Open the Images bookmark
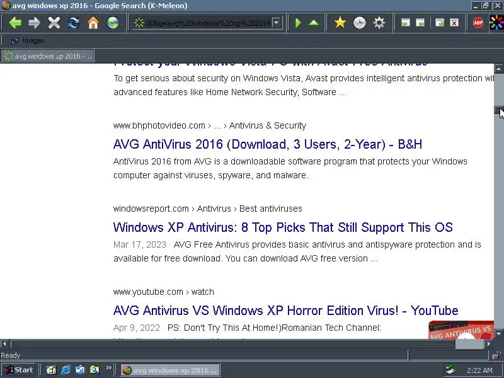Viewport: 504px width, 378px height. (28, 41)
